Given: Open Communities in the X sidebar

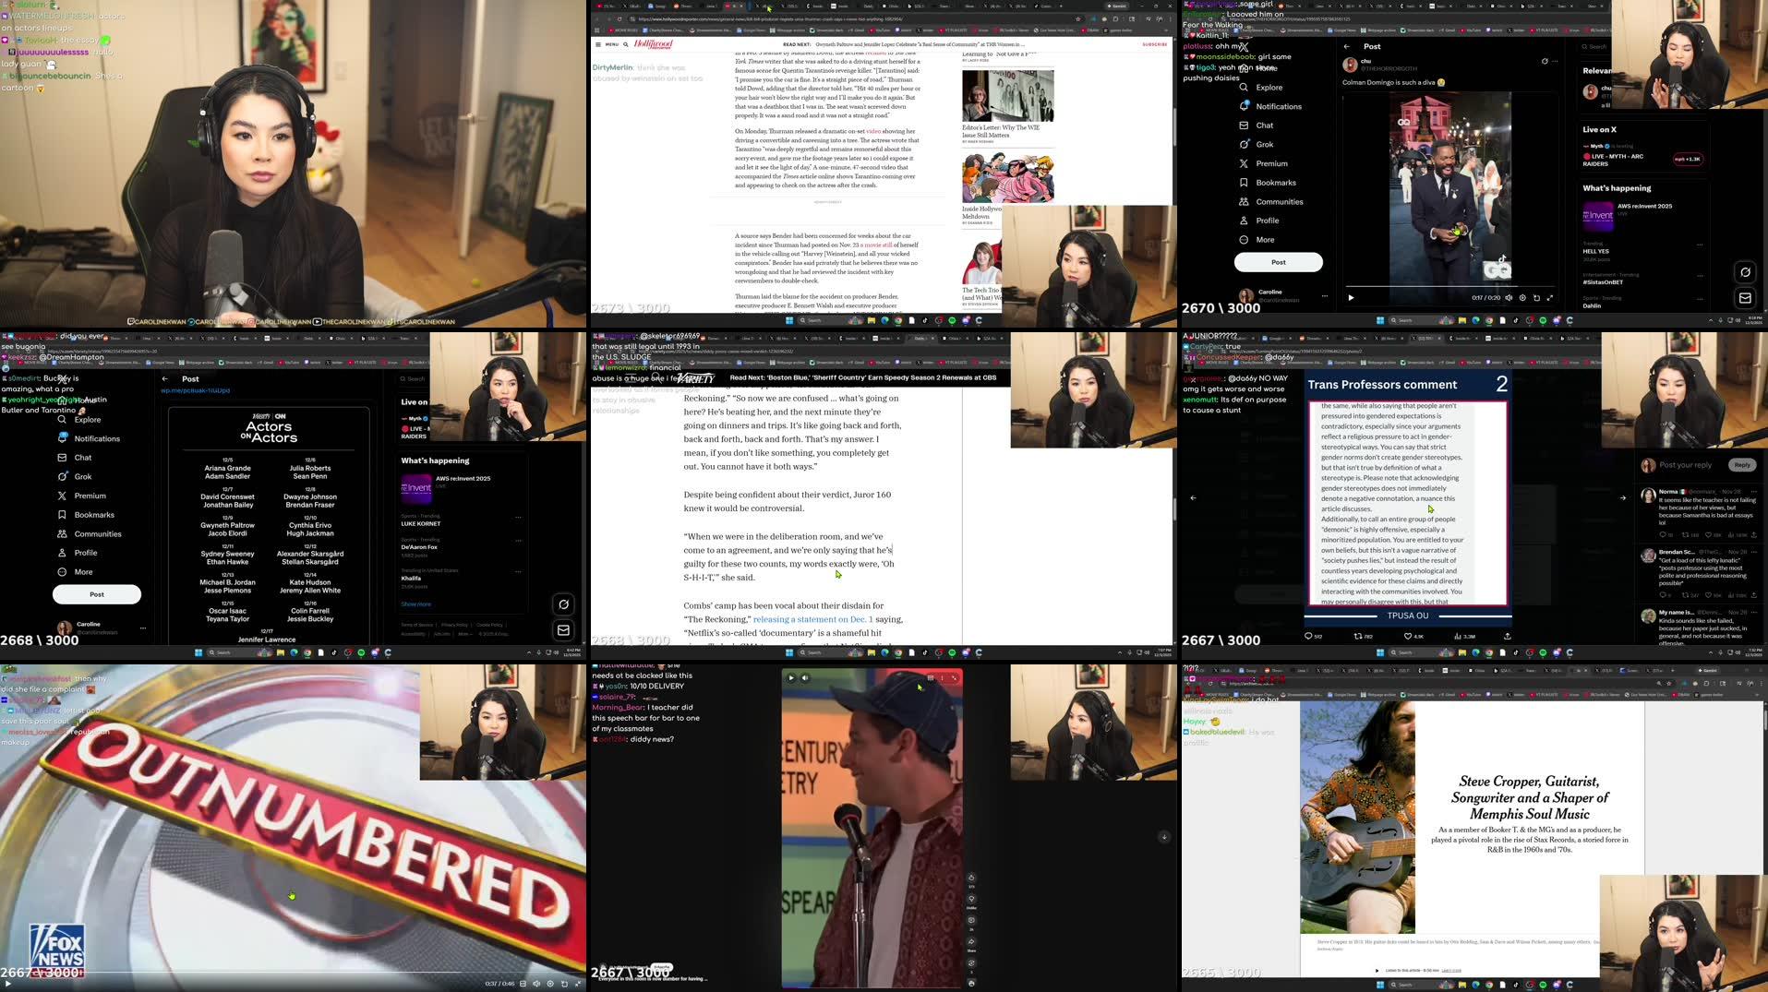Looking at the screenshot, I should coord(1280,201).
